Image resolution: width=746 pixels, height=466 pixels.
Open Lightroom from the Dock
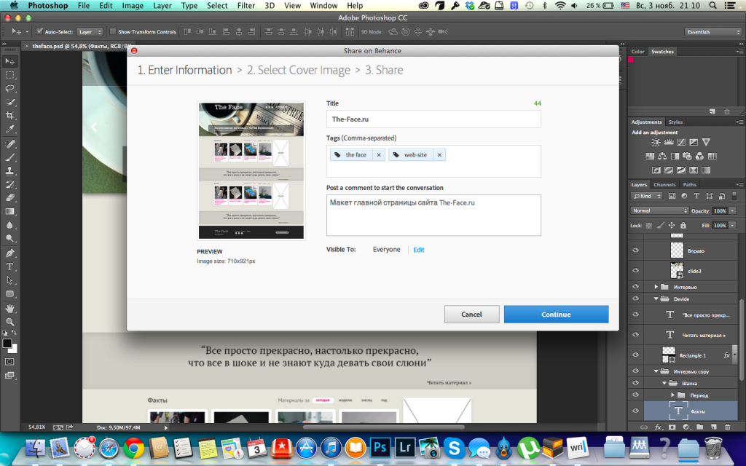pyautogui.click(x=405, y=448)
